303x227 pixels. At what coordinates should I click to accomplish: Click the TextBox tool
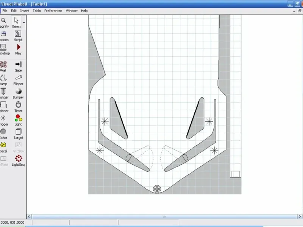(18, 148)
